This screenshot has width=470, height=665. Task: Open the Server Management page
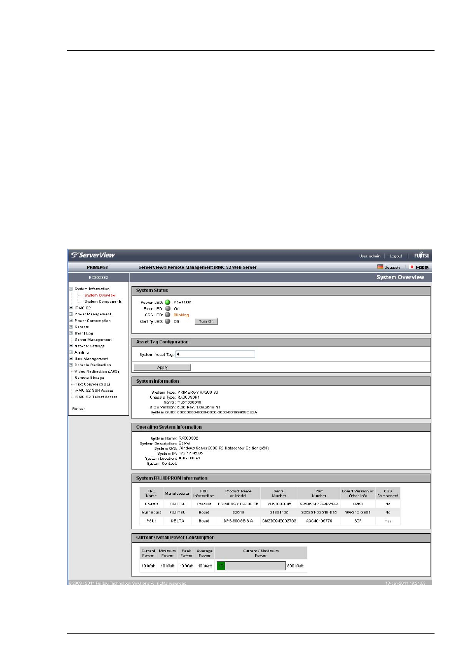point(93,340)
